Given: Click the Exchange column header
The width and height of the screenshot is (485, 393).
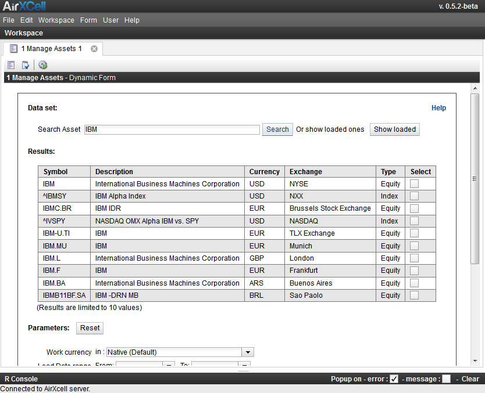Looking at the screenshot, I should coord(330,172).
